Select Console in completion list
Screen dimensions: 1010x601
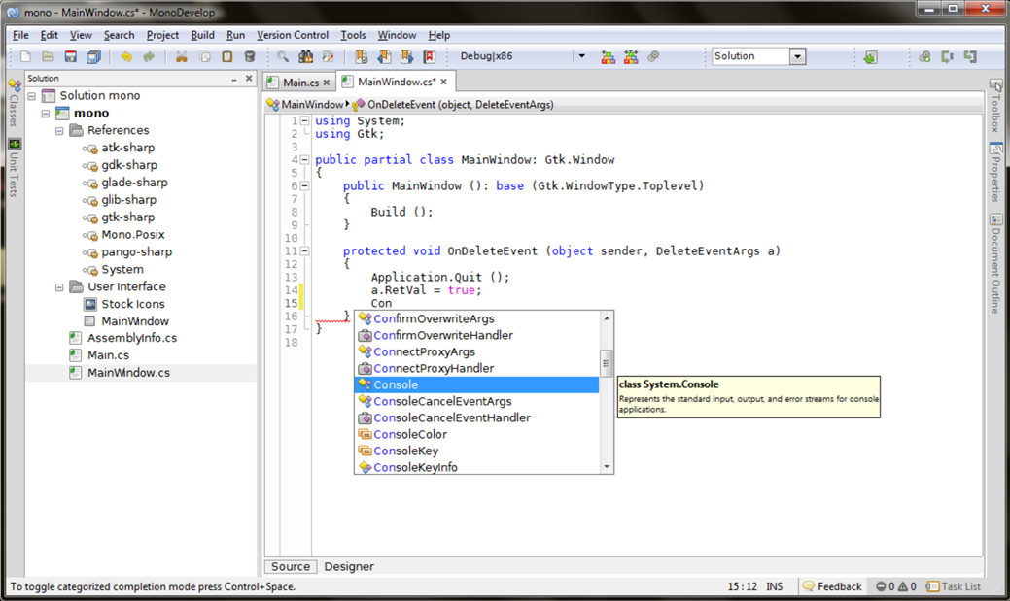click(476, 384)
